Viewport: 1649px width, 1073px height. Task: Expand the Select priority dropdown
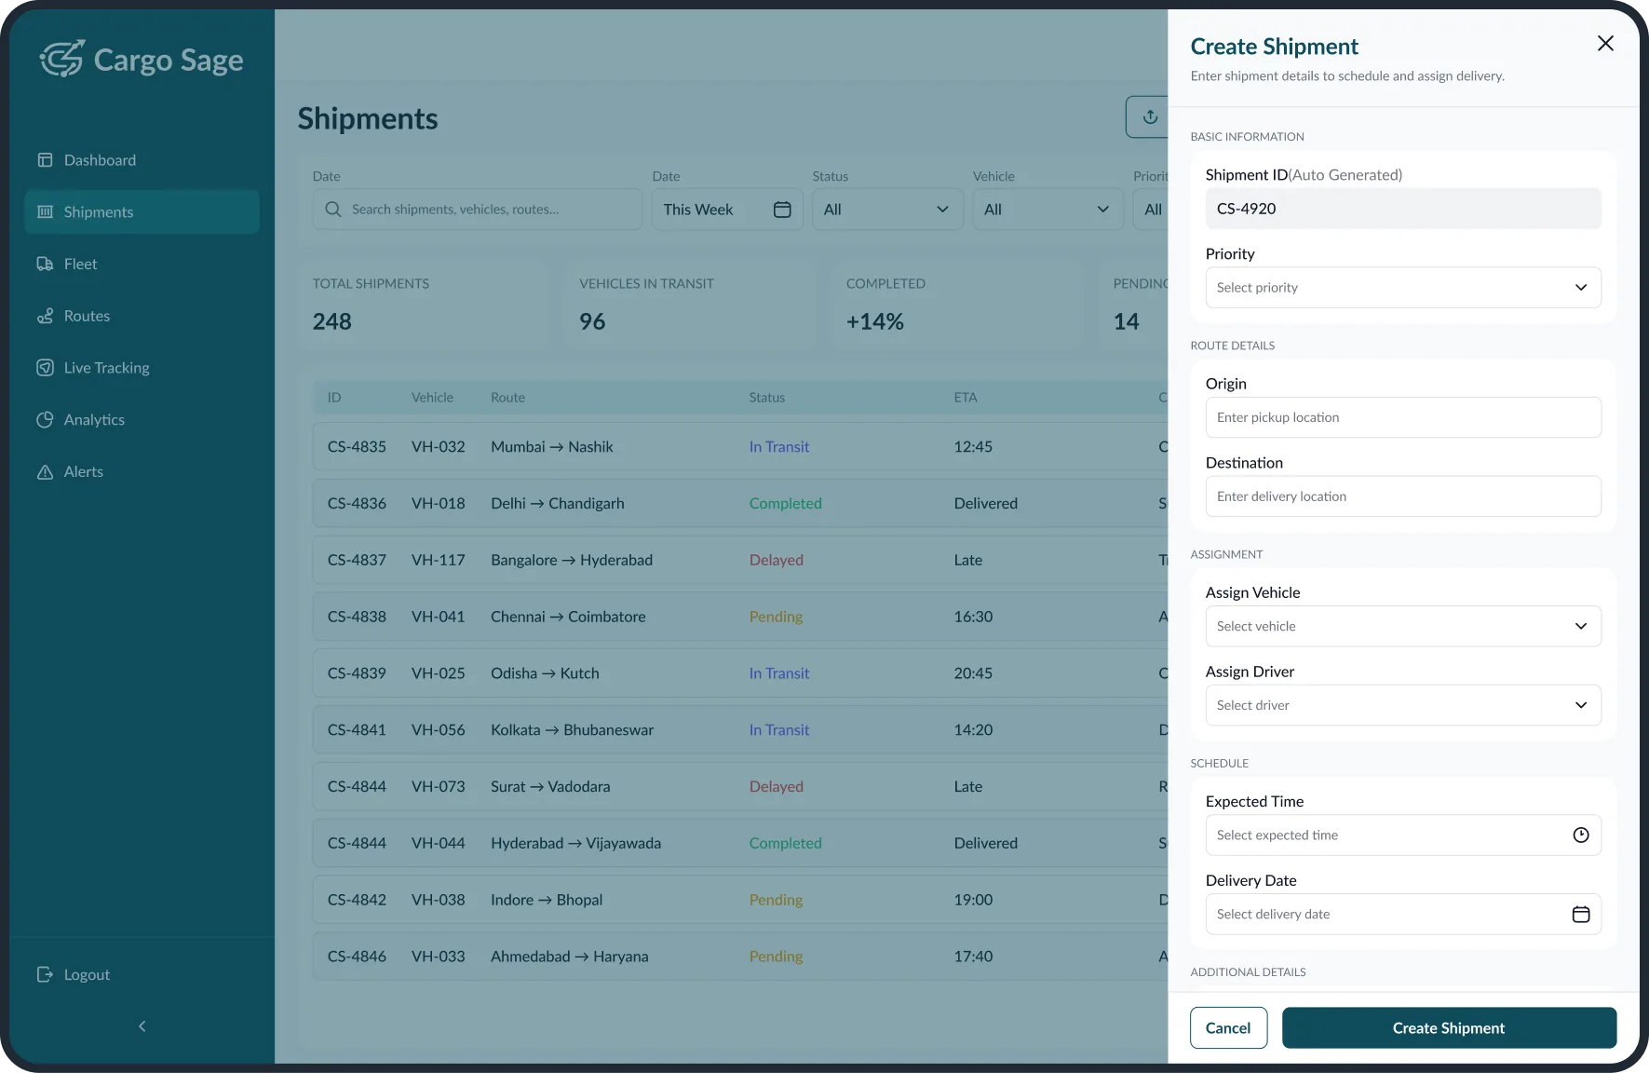[1403, 288]
